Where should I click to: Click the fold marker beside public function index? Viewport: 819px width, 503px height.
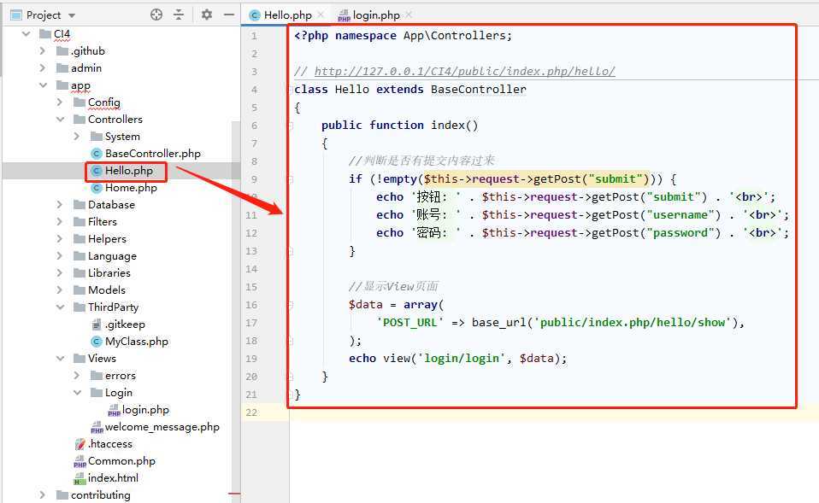click(291, 126)
